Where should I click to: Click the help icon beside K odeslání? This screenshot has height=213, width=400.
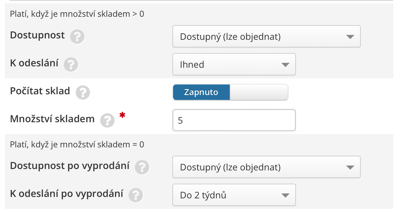click(x=71, y=65)
